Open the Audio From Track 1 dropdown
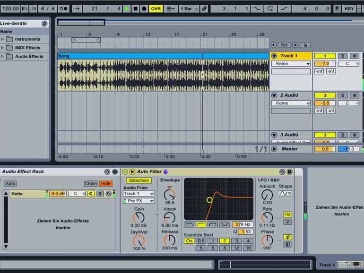The image size is (364, 273). [139, 194]
